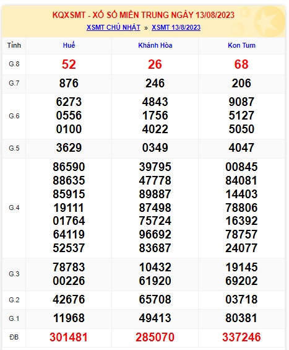Click Kon Tum G.2 number 03718
The height and width of the screenshot is (350, 289).
coord(241,299)
